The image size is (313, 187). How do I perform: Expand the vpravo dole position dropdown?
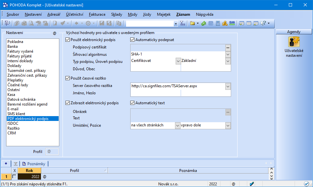point(228,125)
